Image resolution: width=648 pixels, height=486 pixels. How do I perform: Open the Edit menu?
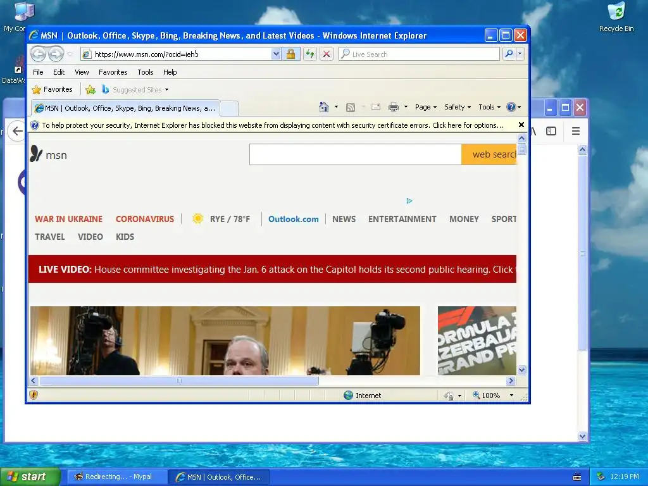59,72
